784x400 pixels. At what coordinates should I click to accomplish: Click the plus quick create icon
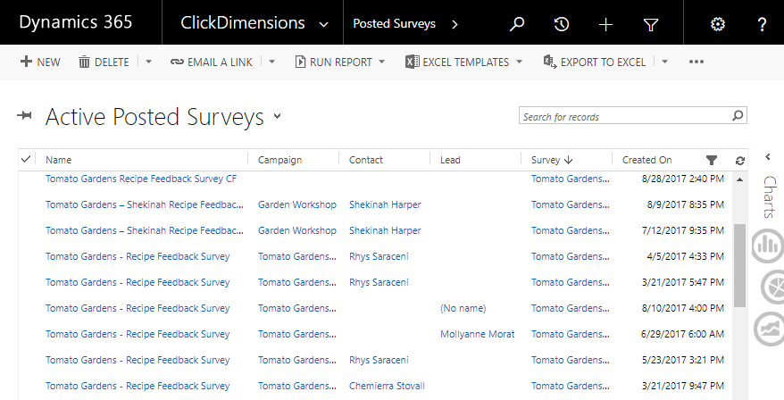(605, 24)
